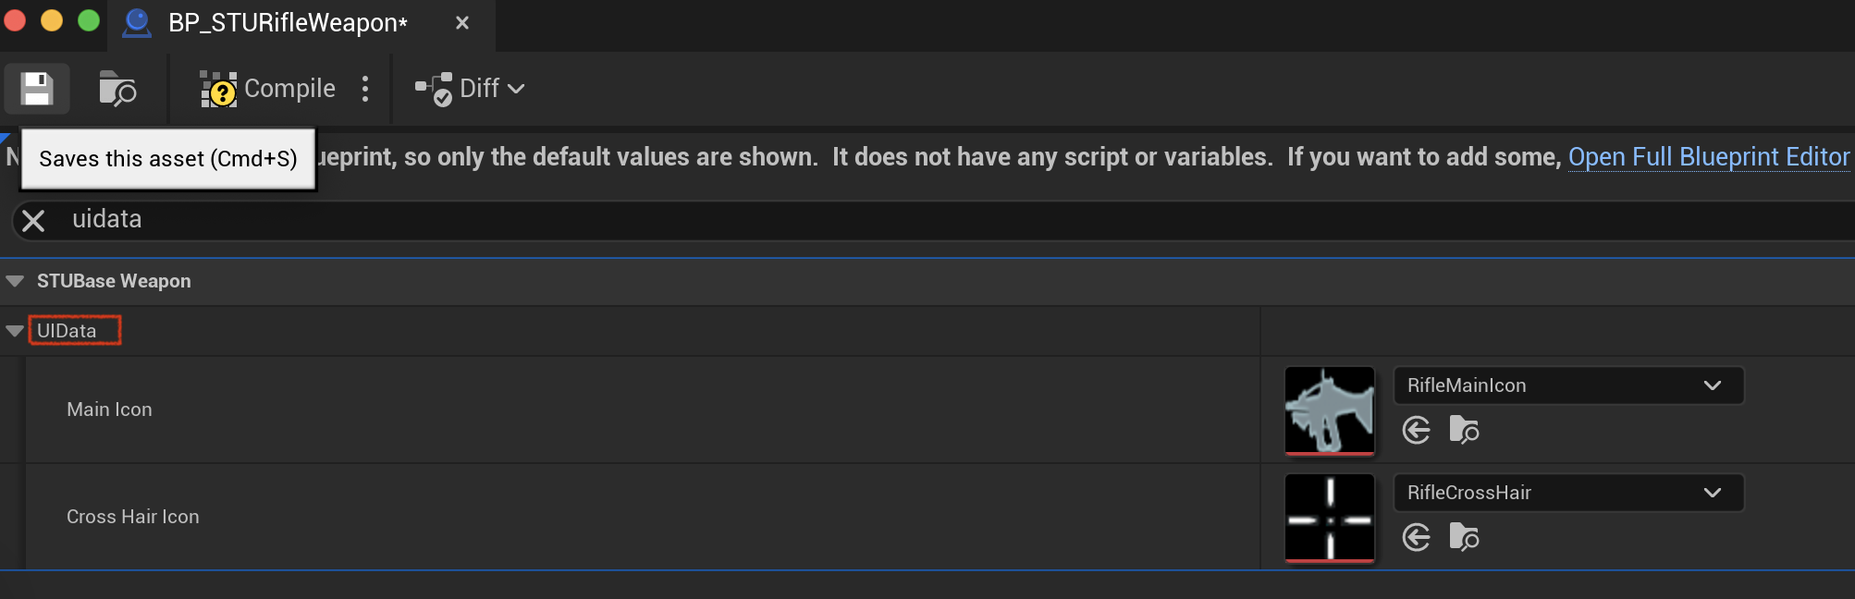Open the RifleMainIcon asset dropdown

pos(1568,385)
